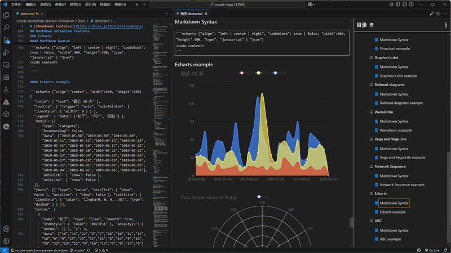Image resolution: width=451 pixels, height=253 pixels.
Task: Toggle the 用户 yellow legend series
Action: (262, 73)
